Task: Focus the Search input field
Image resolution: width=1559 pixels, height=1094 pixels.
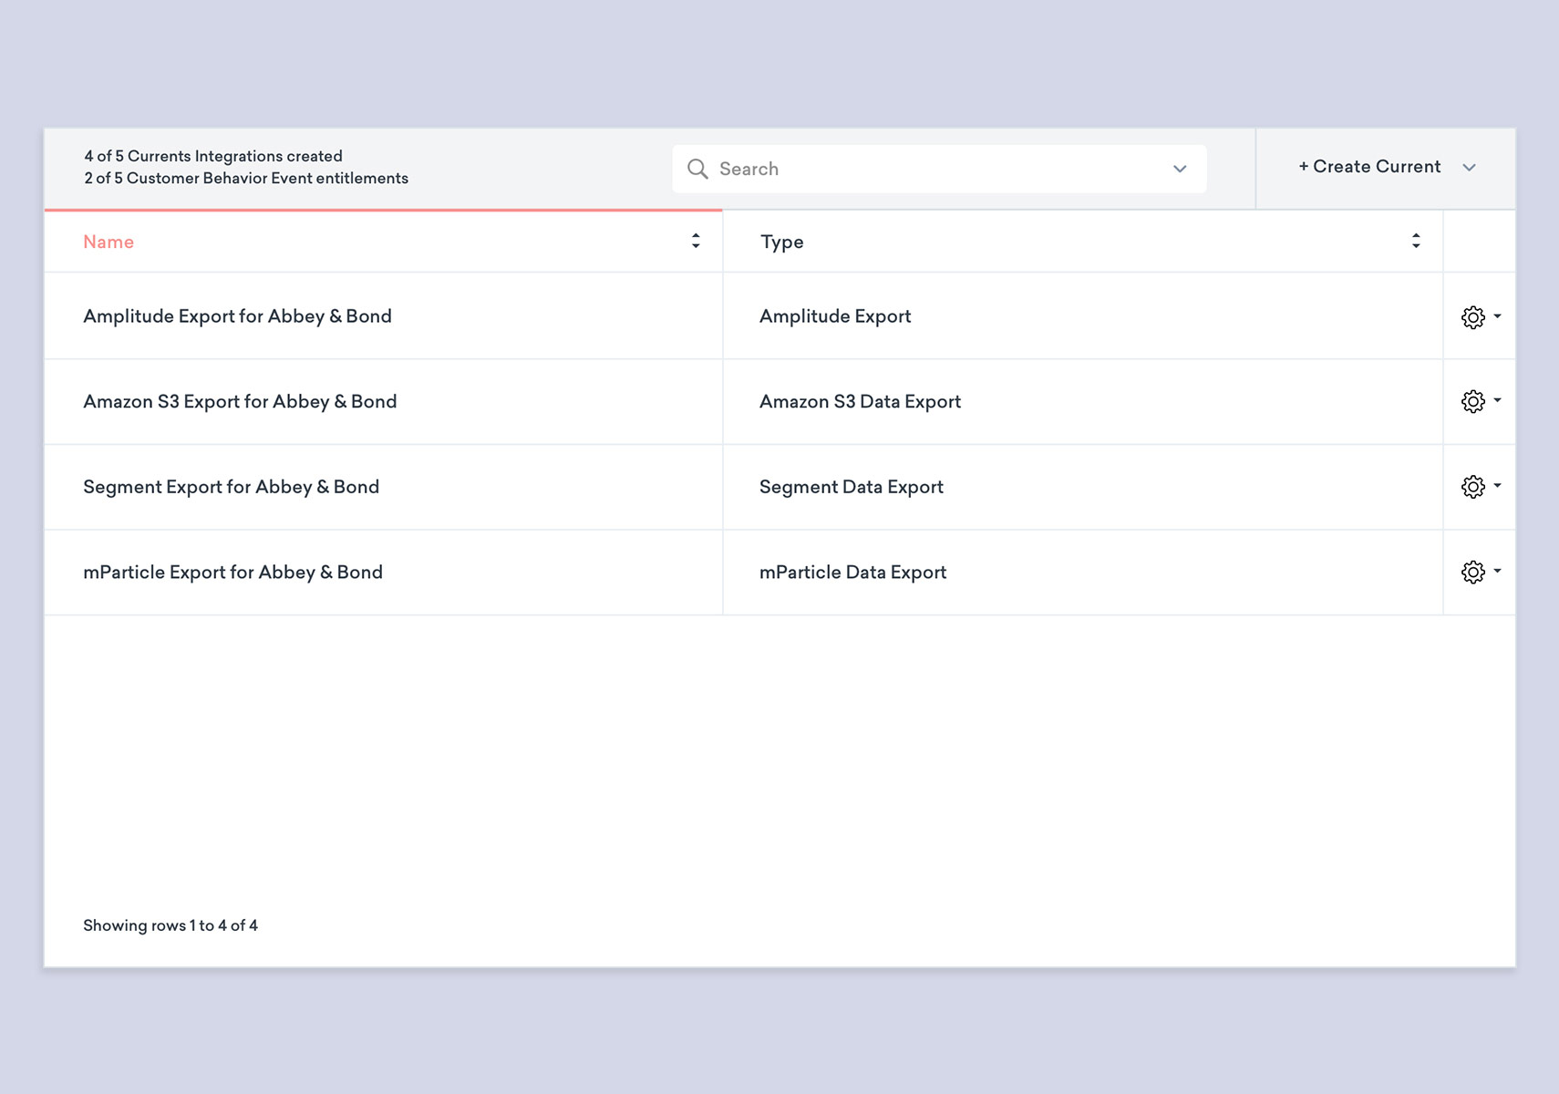Action: 930,169
